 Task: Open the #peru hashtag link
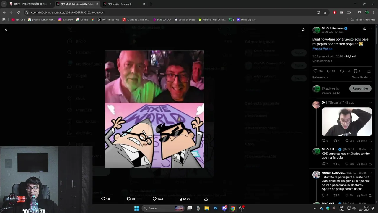317,49
